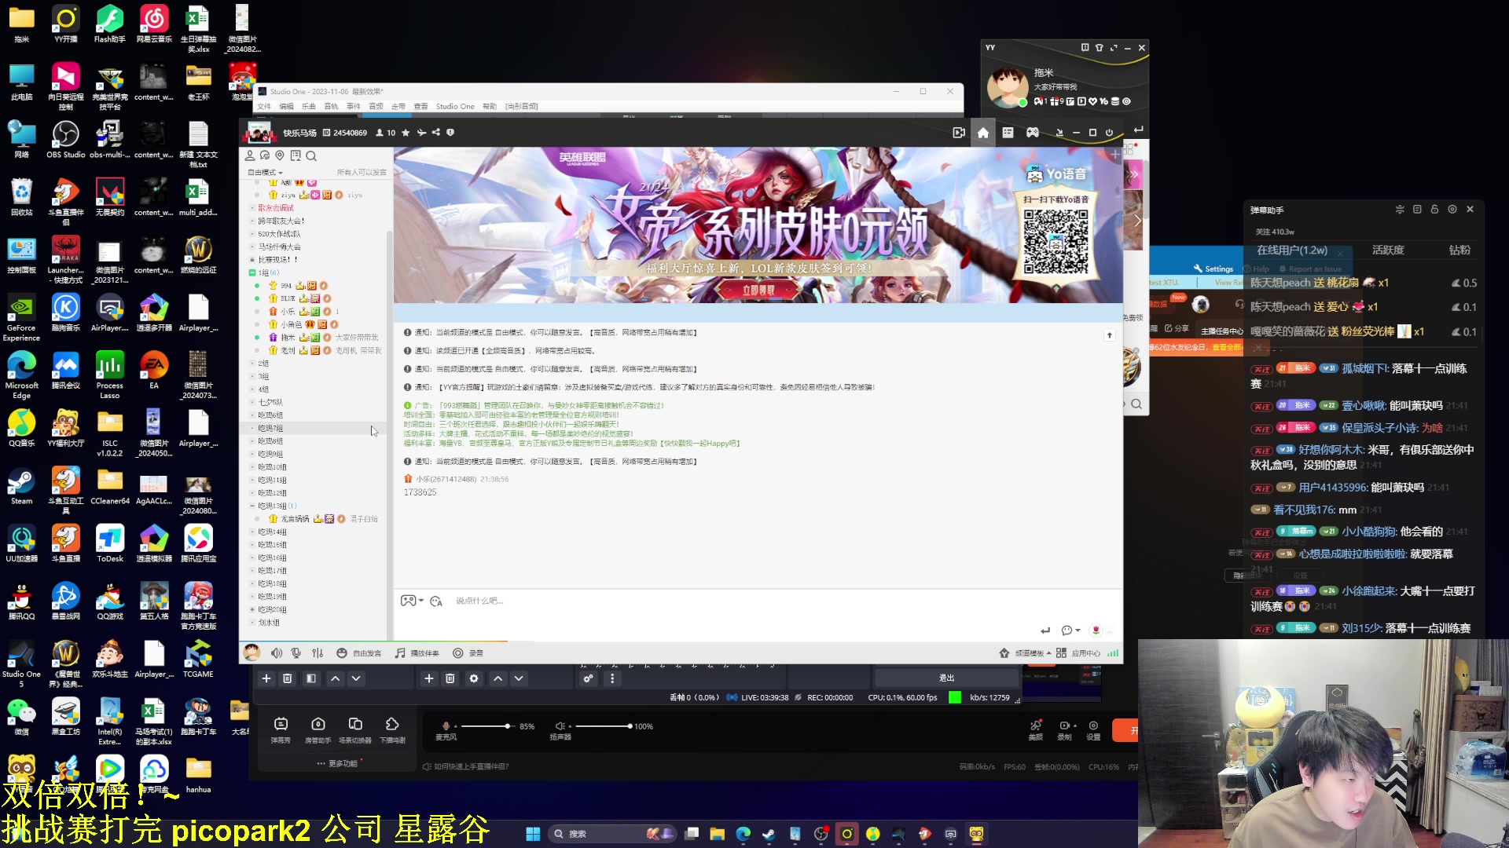Mute the 麦克风 in streaming assistant
Viewport: 1509px width, 848px height.
tap(446, 726)
